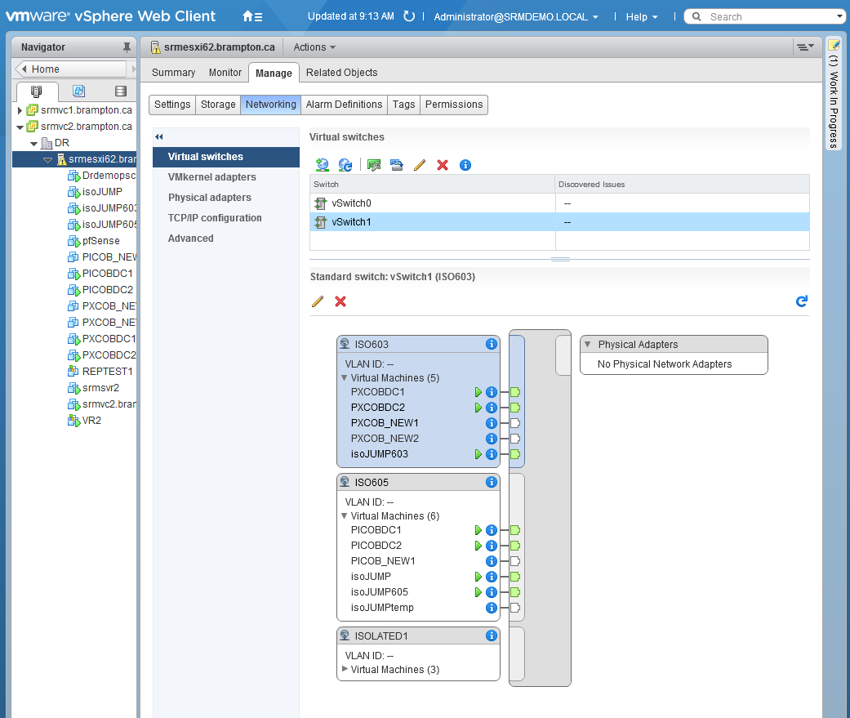850x718 pixels.
Task: Open the Work In Progress side panel
Action: point(834,95)
